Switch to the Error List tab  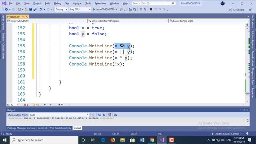[x=42, y=128]
